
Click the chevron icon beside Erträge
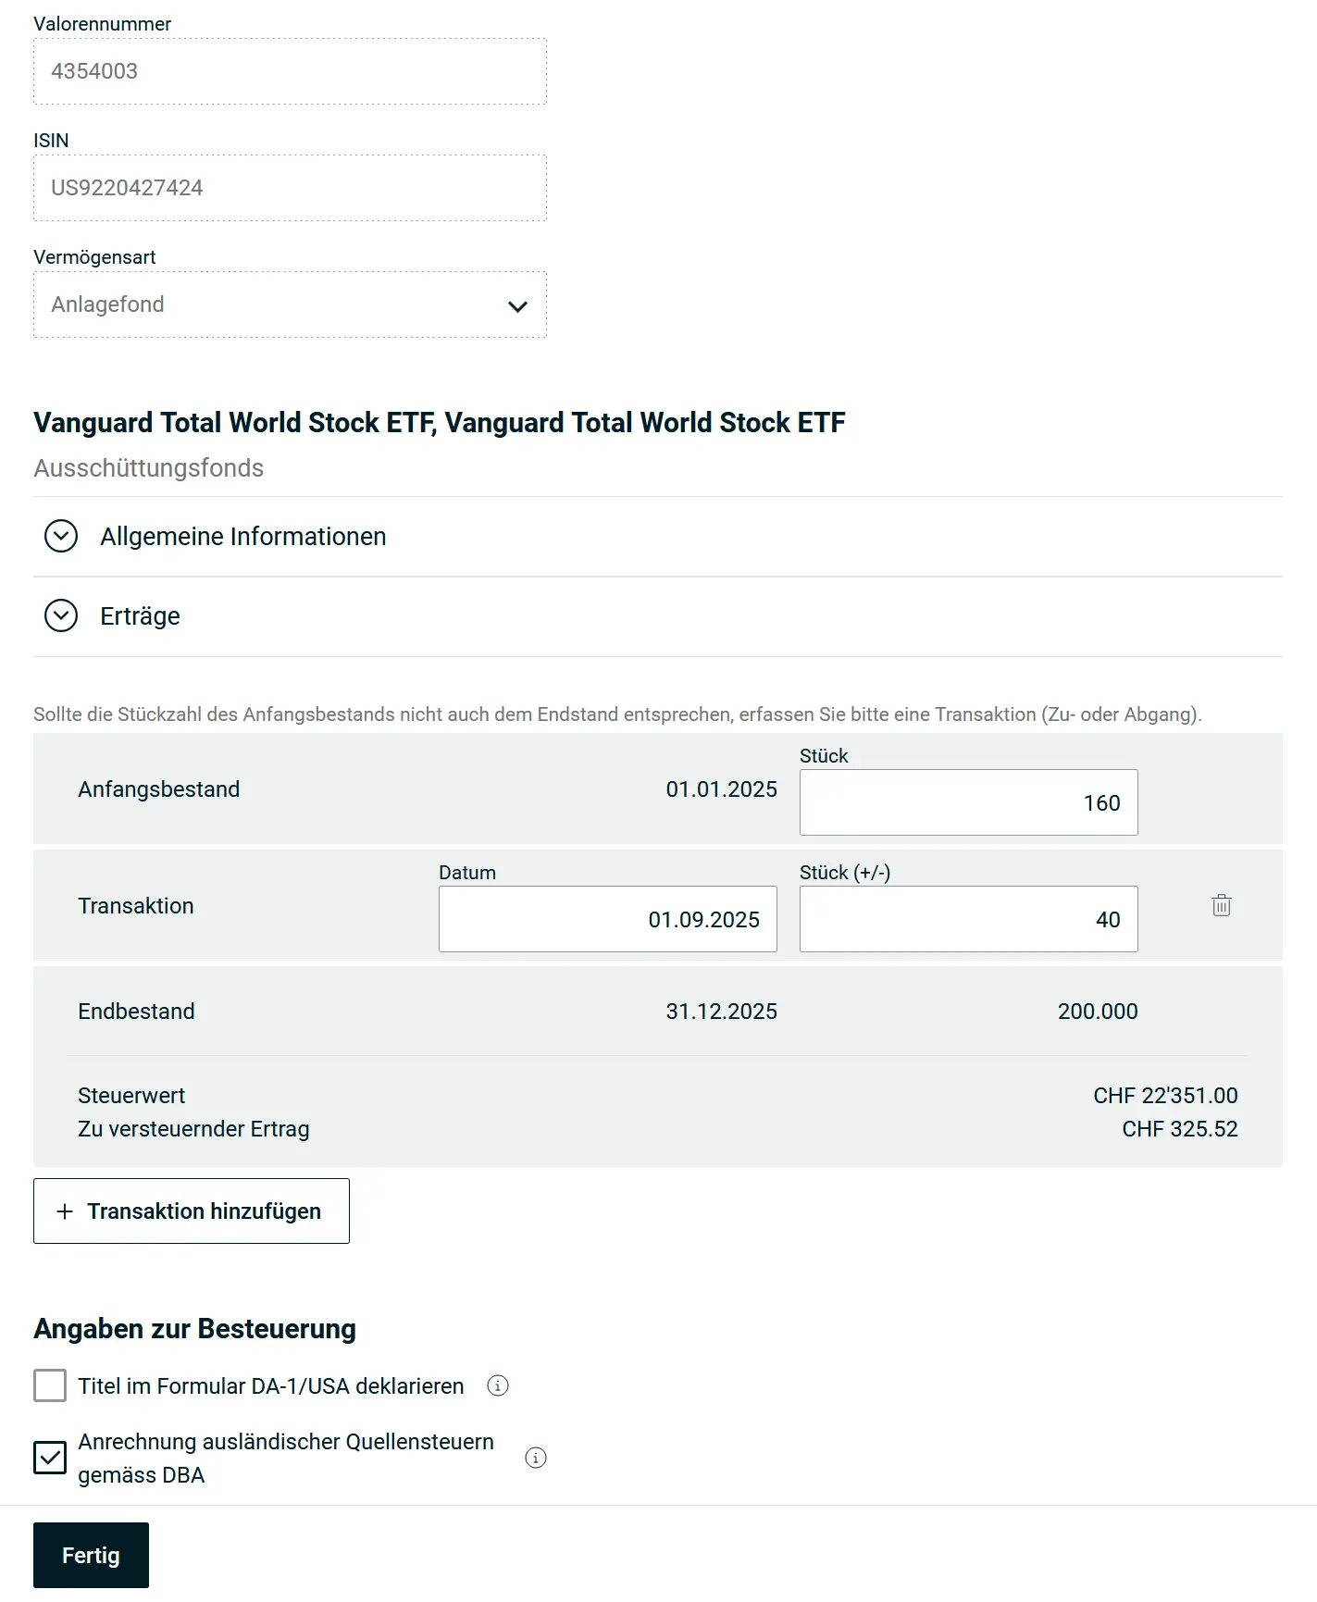tap(60, 615)
